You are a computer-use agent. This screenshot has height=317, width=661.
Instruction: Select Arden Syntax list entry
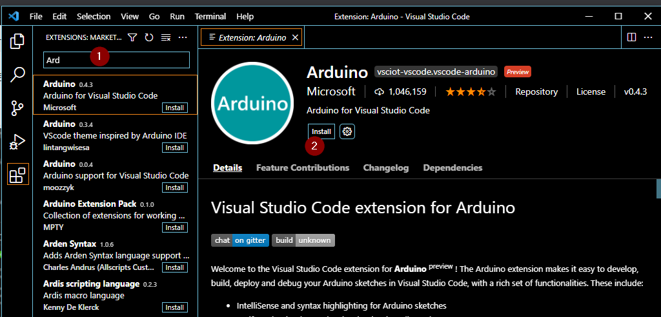115,256
